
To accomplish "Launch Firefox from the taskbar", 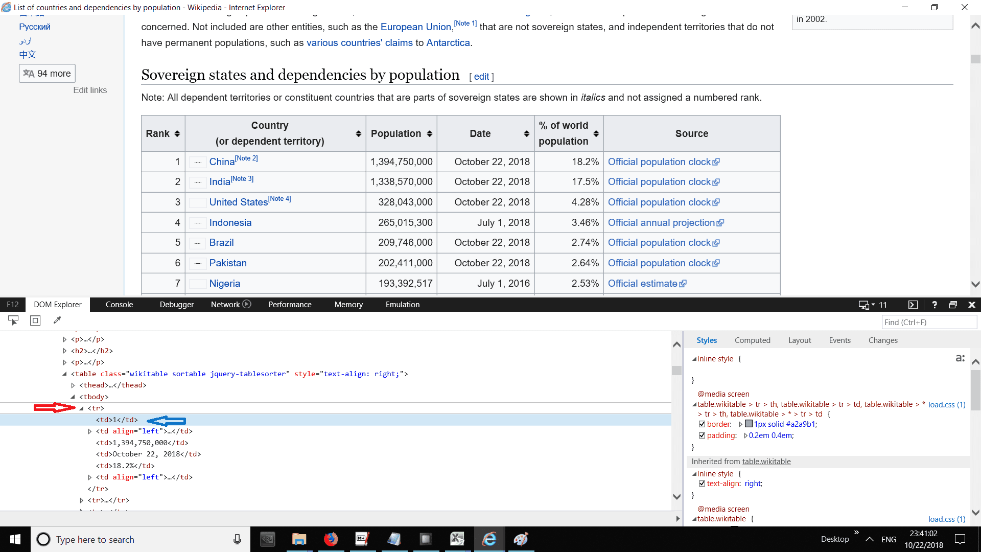I will pyautogui.click(x=331, y=539).
